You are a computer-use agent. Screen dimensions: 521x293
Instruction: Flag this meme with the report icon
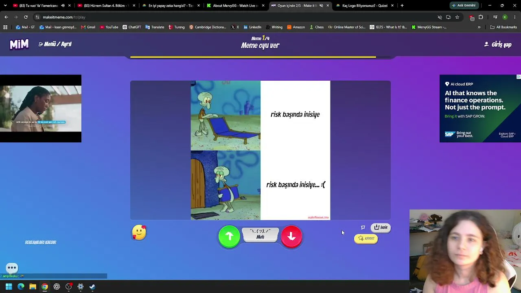[x=363, y=227]
